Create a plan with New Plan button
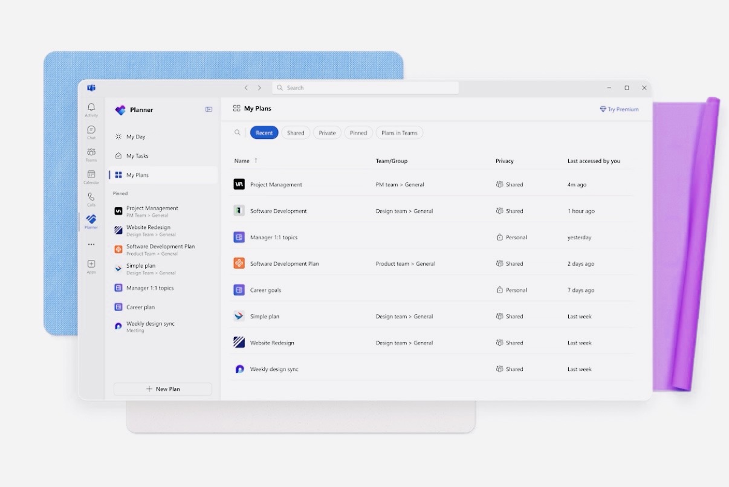Screen dimensions: 729x487 pyautogui.click(x=163, y=389)
